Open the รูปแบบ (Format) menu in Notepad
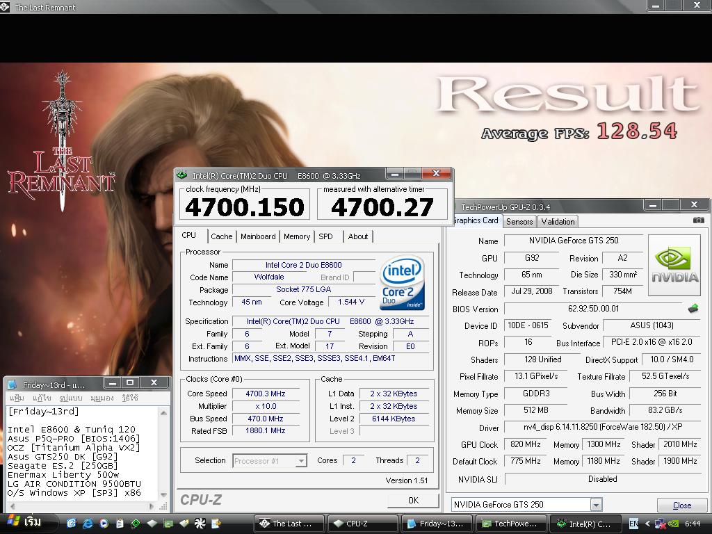 pos(71,398)
